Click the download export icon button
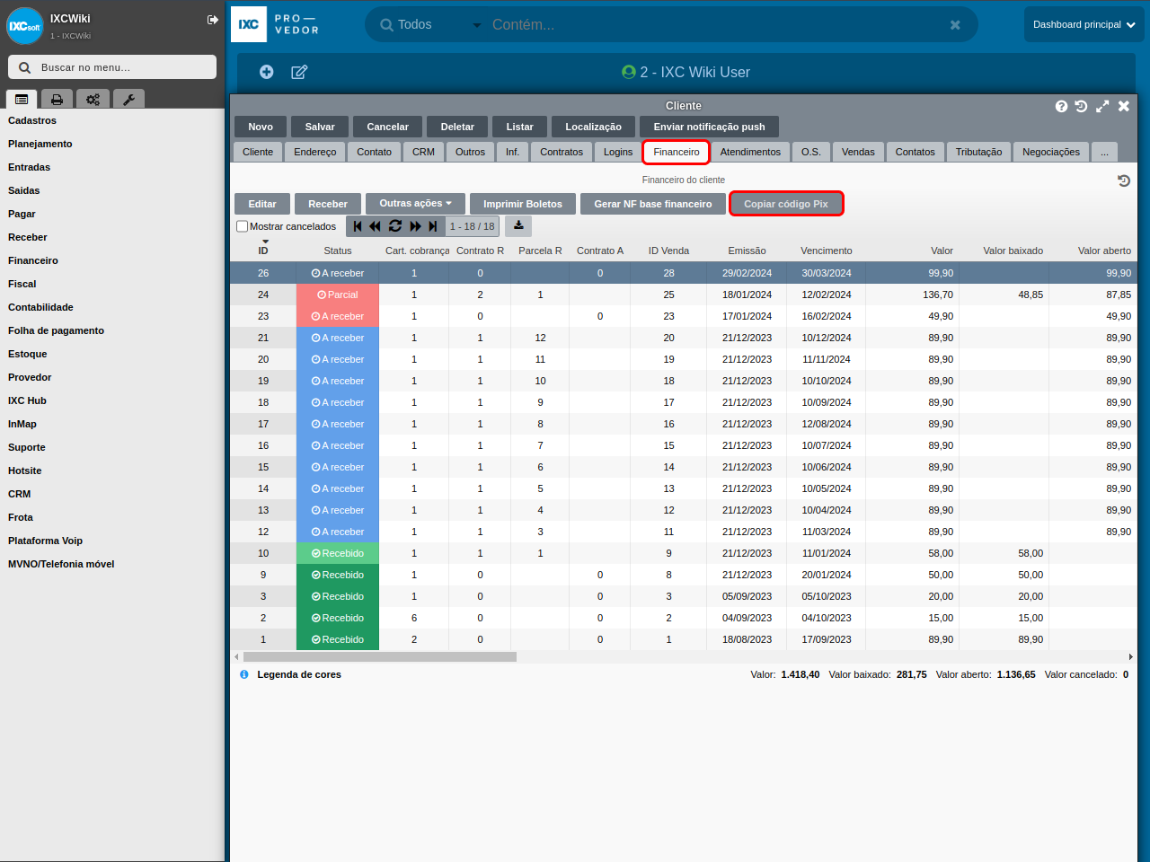The image size is (1150, 862). [518, 225]
